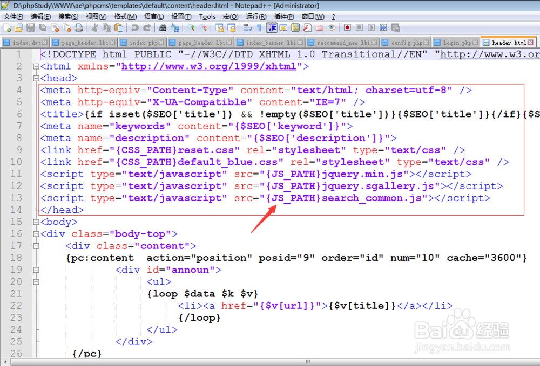Stop macro recording with square icon
Image resolution: width=540 pixels, height=366 pixels.
[359, 28]
